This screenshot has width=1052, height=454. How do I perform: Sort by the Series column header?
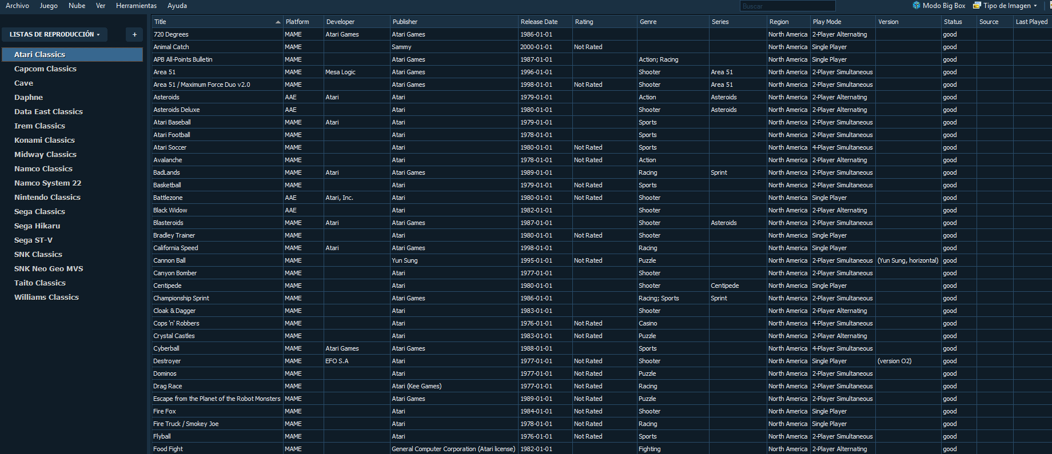pyautogui.click(x=738, y=22)
